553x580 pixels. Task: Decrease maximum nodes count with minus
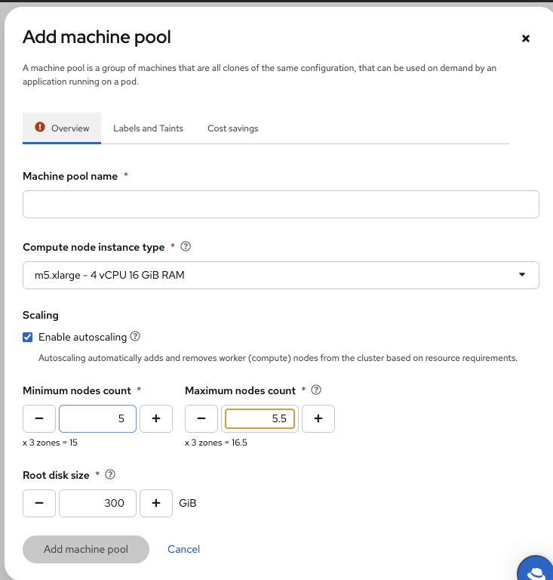[201, 418]
